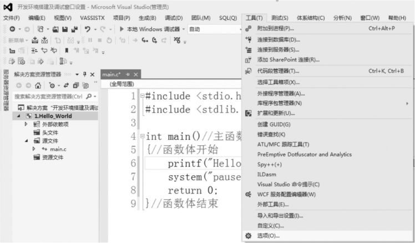Comment out selected lines icon

(44, 50)
